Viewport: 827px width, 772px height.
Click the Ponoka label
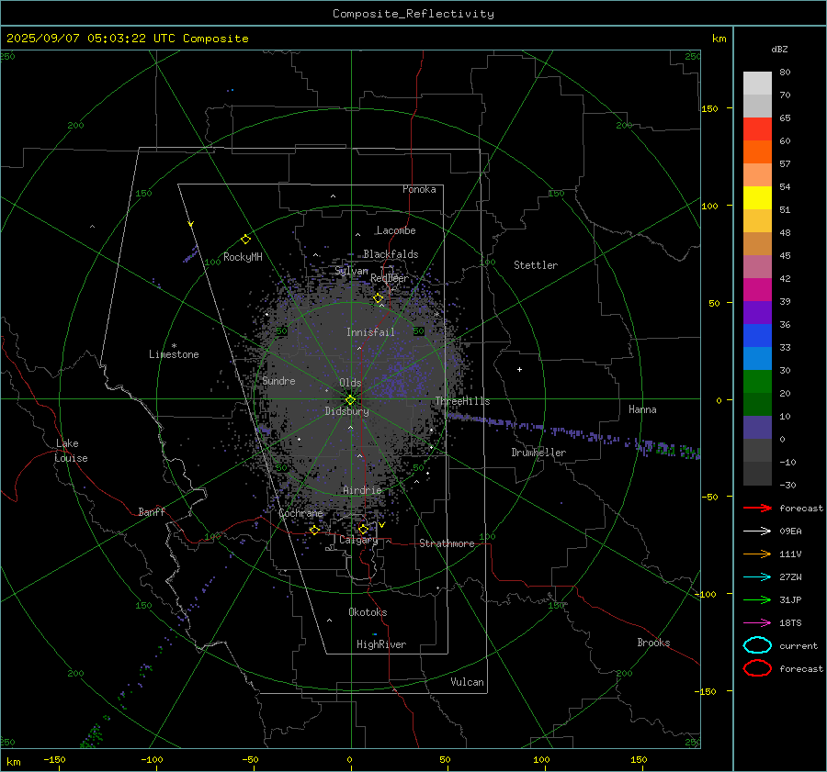tap(419, 189)
